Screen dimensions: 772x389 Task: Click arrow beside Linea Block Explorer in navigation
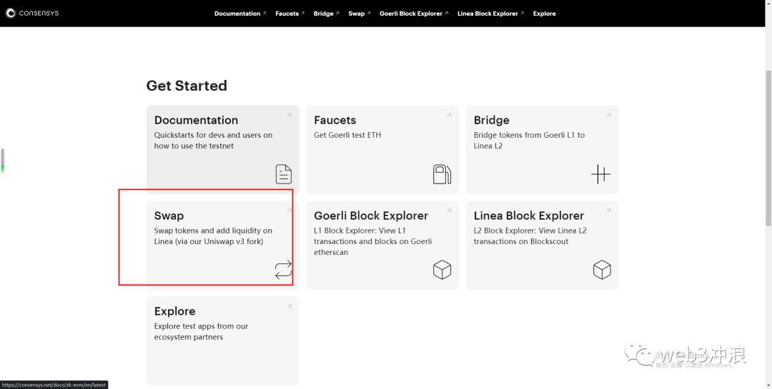coord(522,14)
